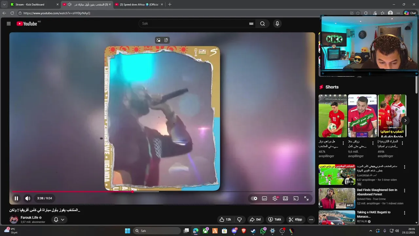
Task: Toggle subtitles/closed captions button
Action: coord(264,198)
